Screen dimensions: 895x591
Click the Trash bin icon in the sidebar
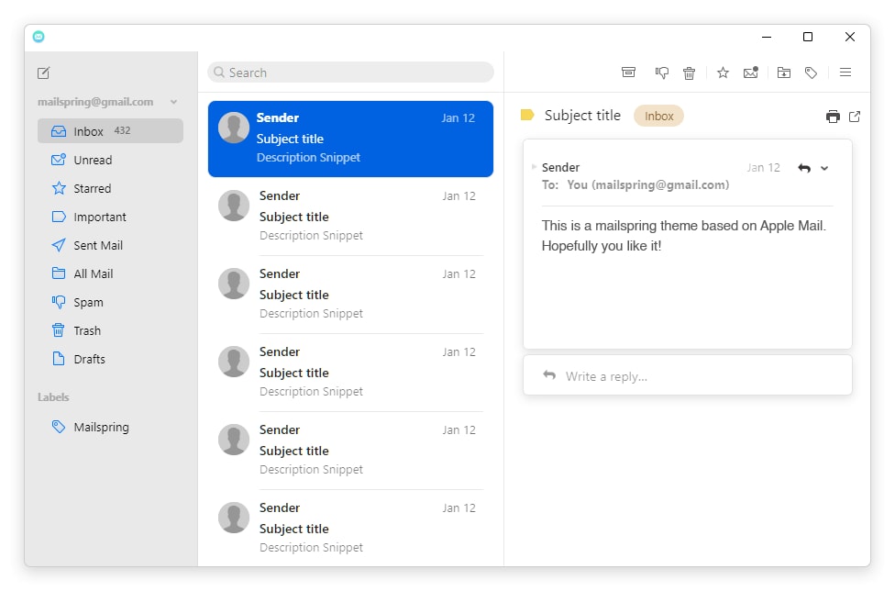click(58, 330)
